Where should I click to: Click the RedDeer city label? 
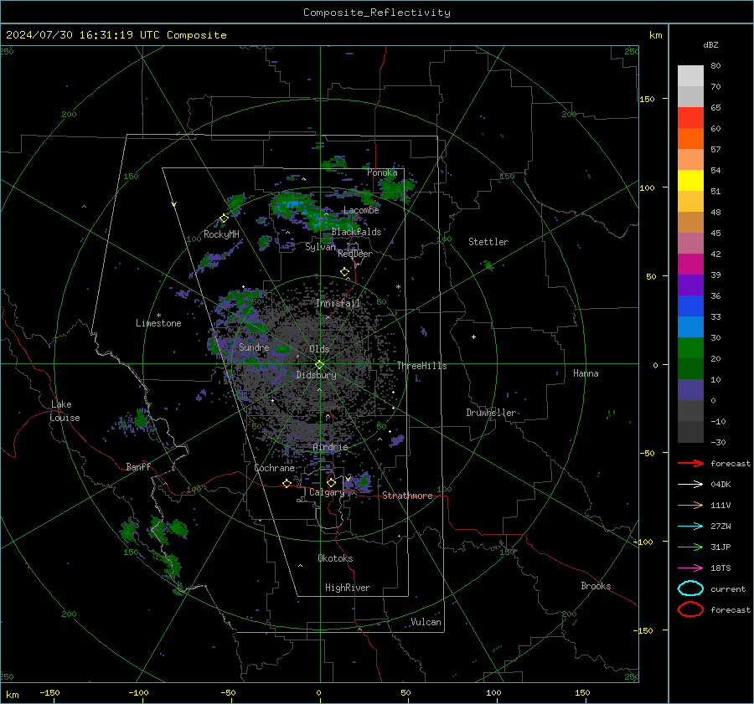tap(355, 254)
